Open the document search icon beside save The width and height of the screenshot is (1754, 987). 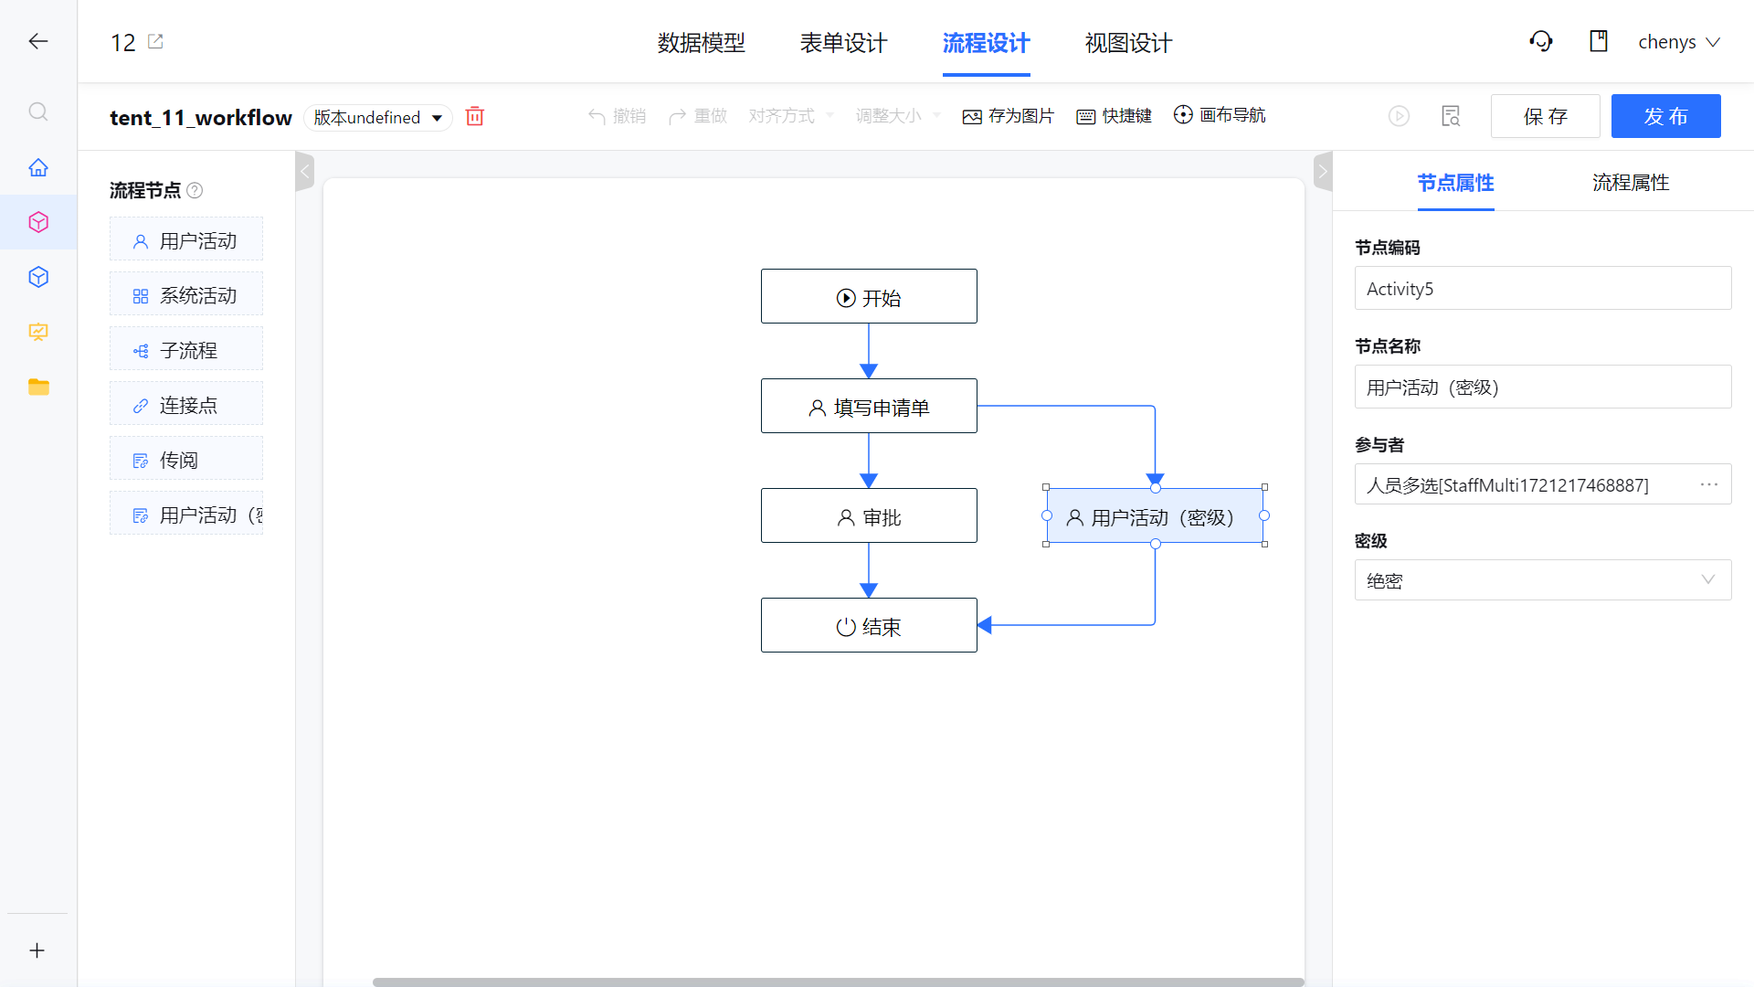point(1451,116)
